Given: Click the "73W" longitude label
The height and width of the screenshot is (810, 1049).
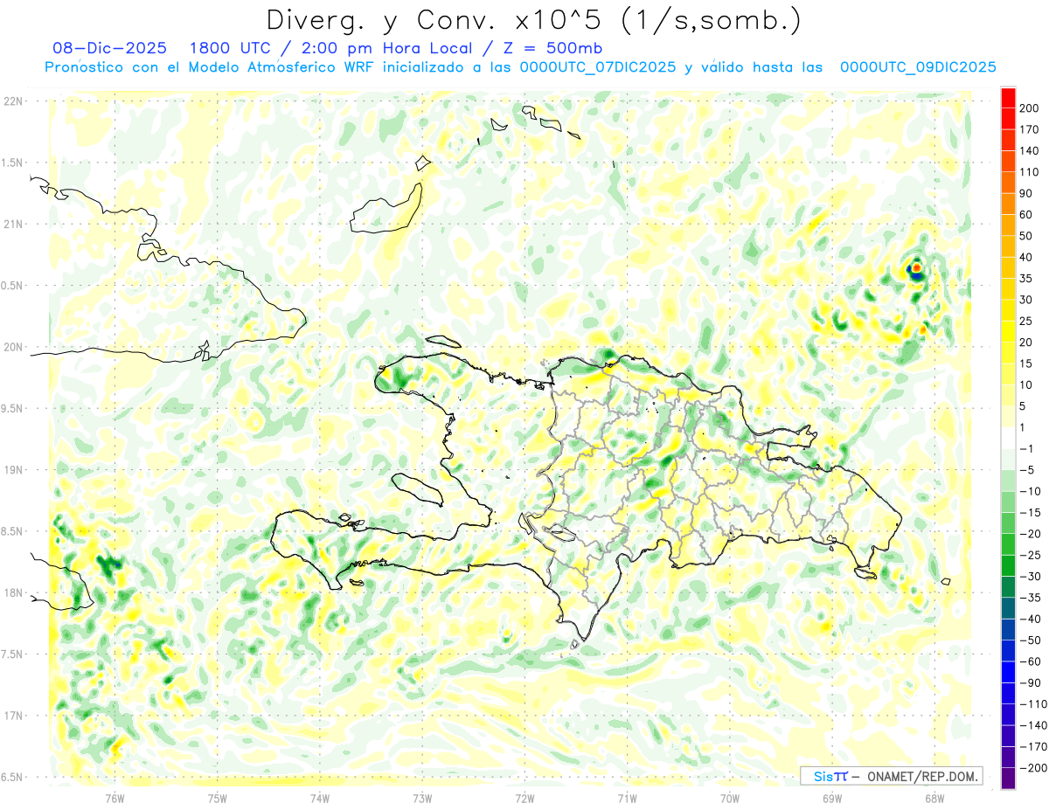Looking at the screenshot, I should click(x=422, y=798).
